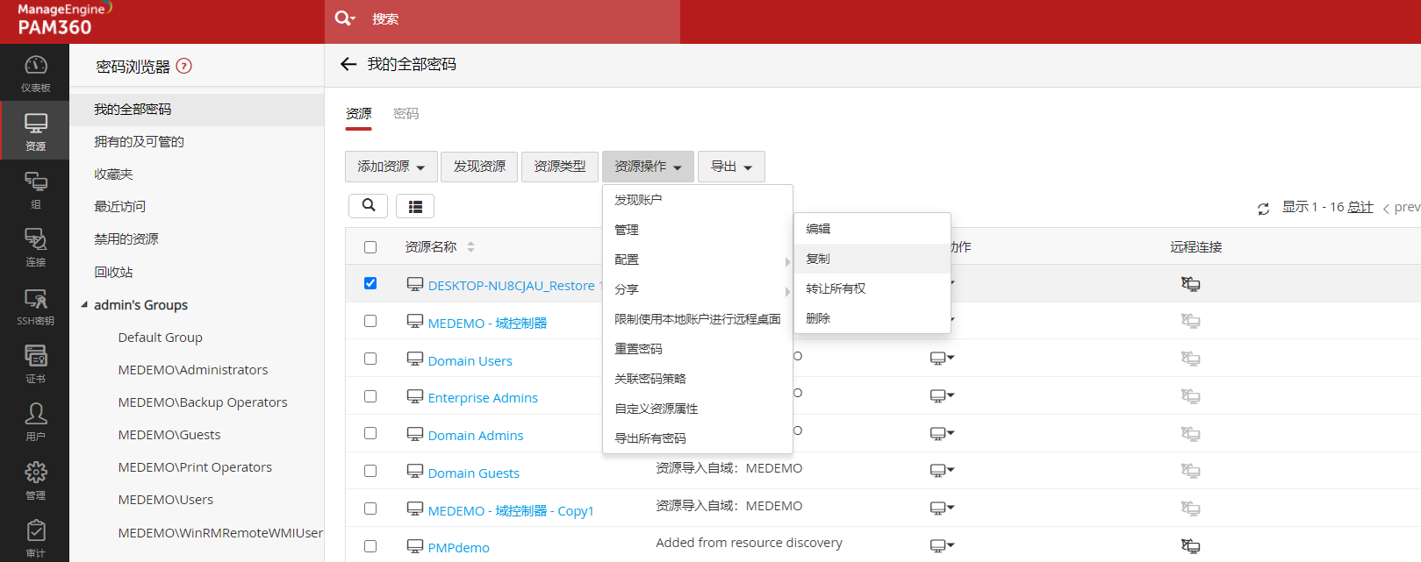Screen dimensions: 1421x562
Task: Click the 发现资源 button
Action: click(x=479, y=167)
